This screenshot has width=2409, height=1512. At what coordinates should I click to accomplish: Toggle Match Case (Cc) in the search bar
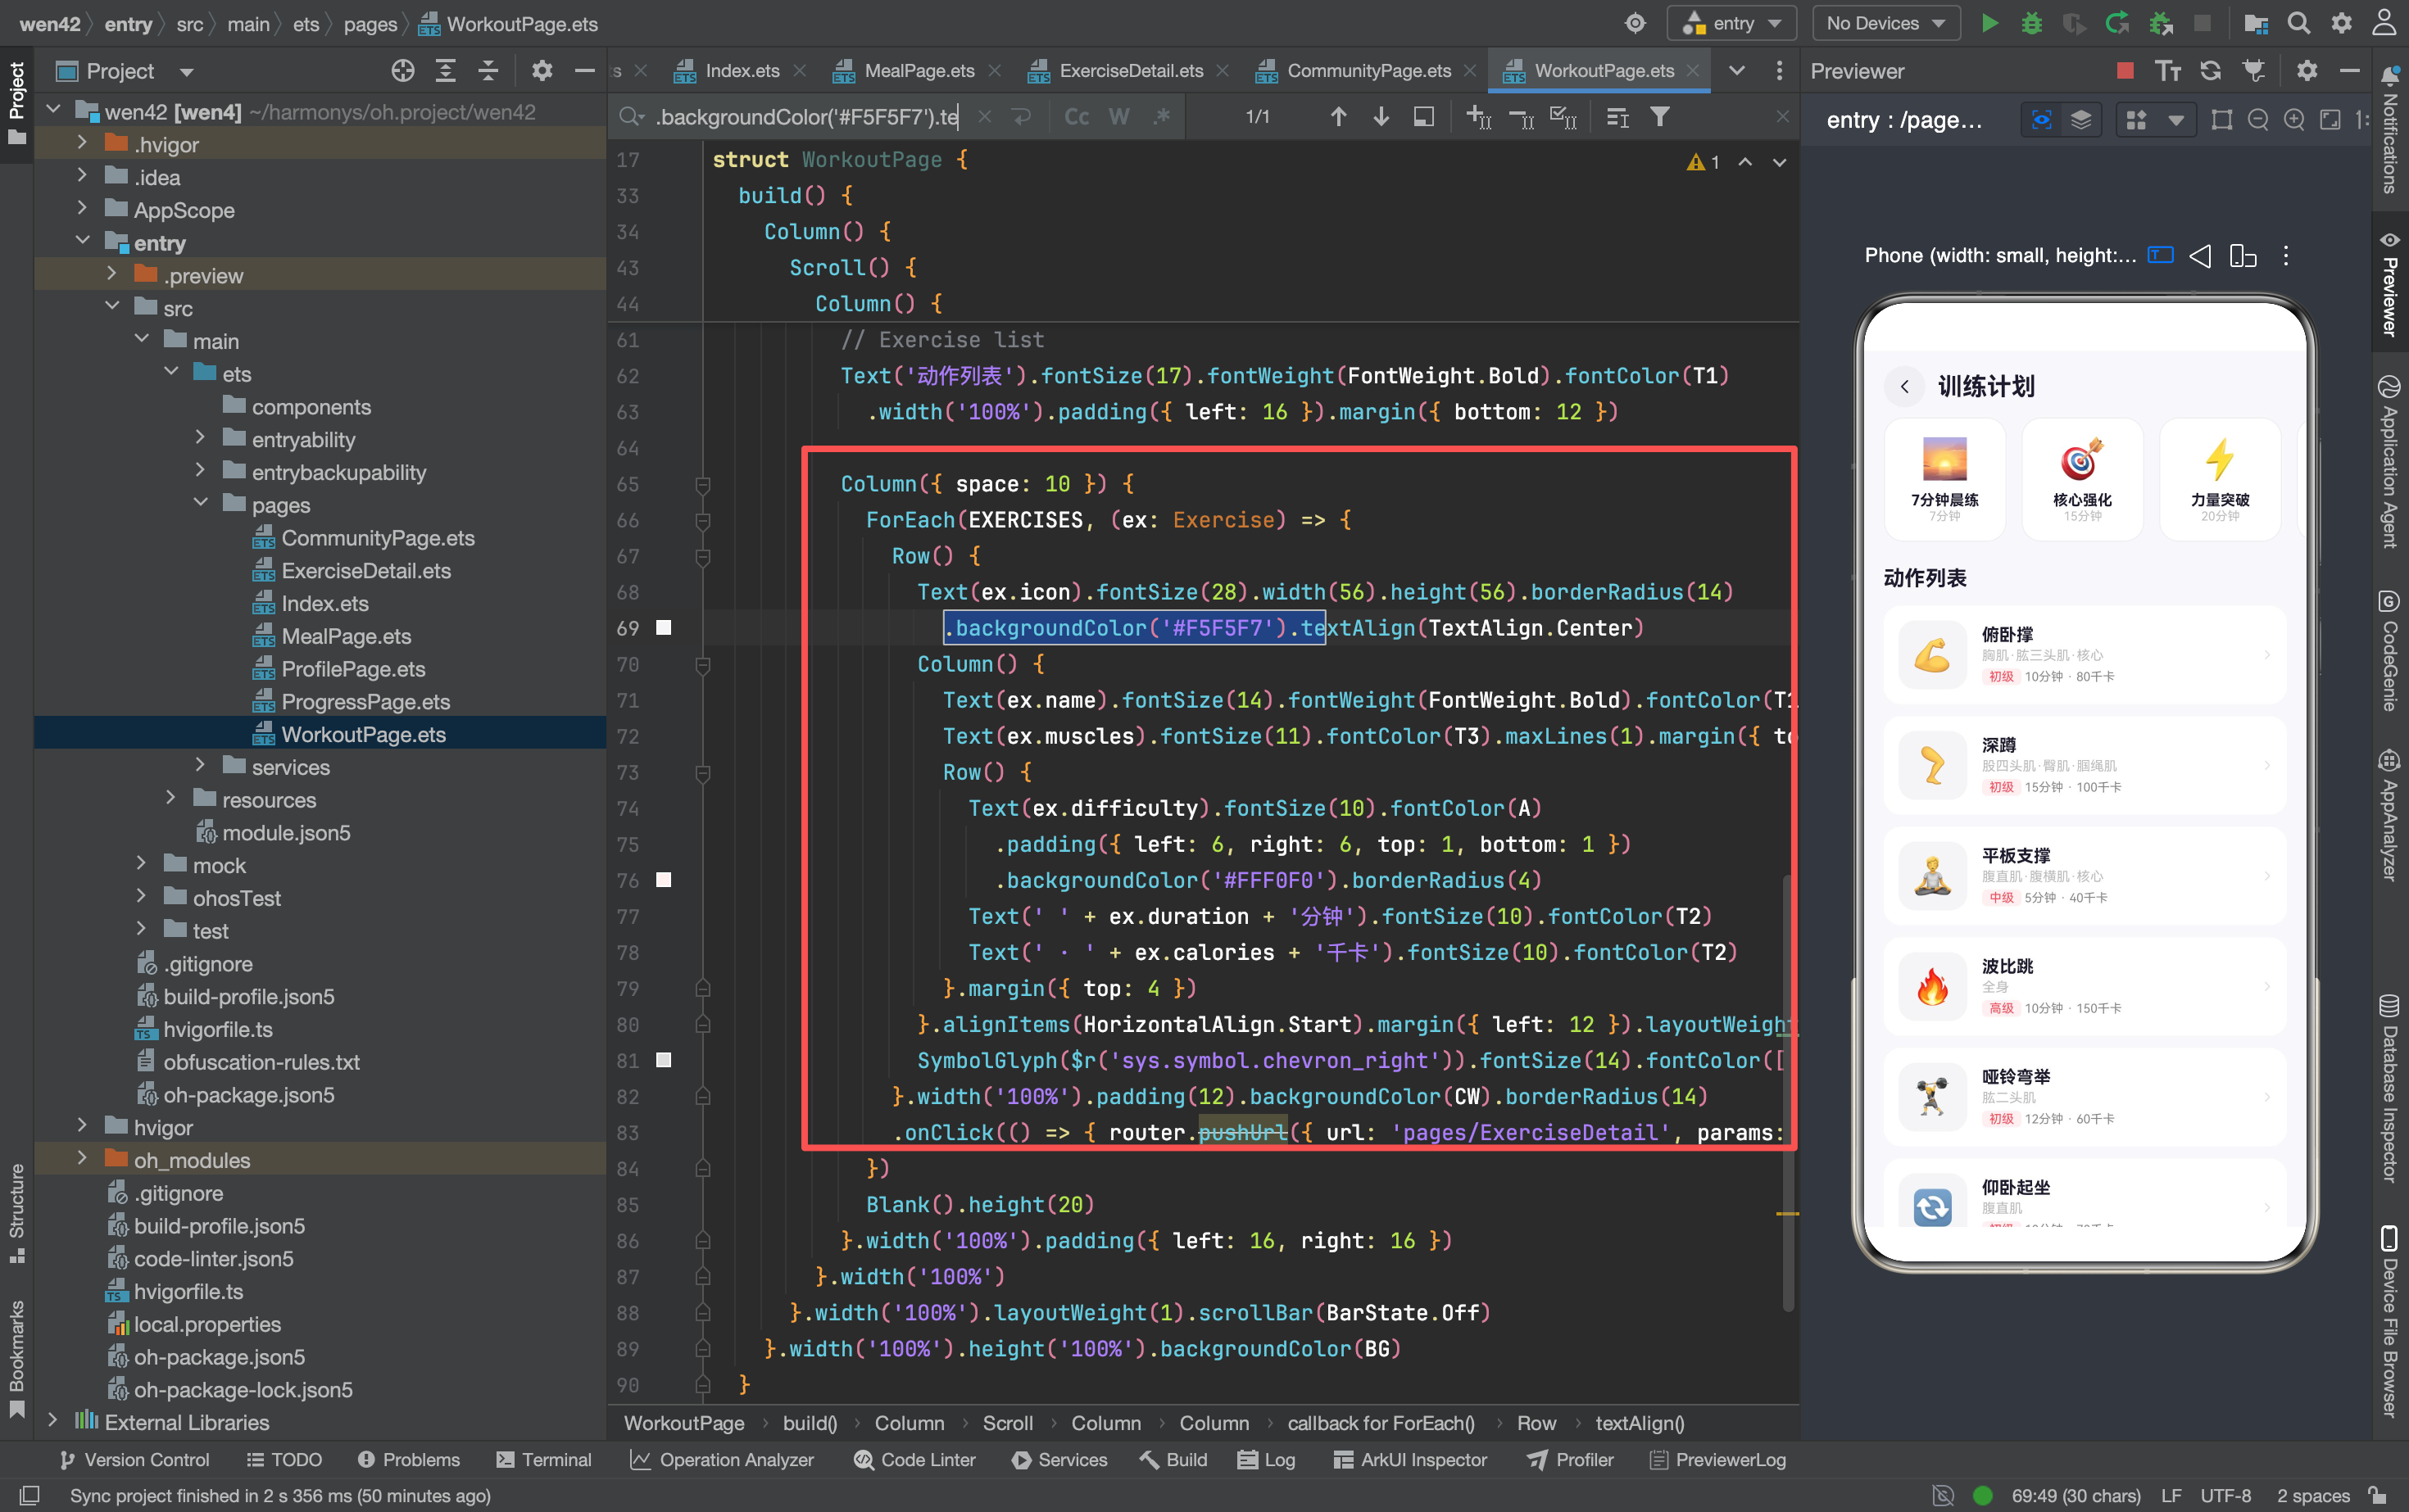[x=1077, y=117]
